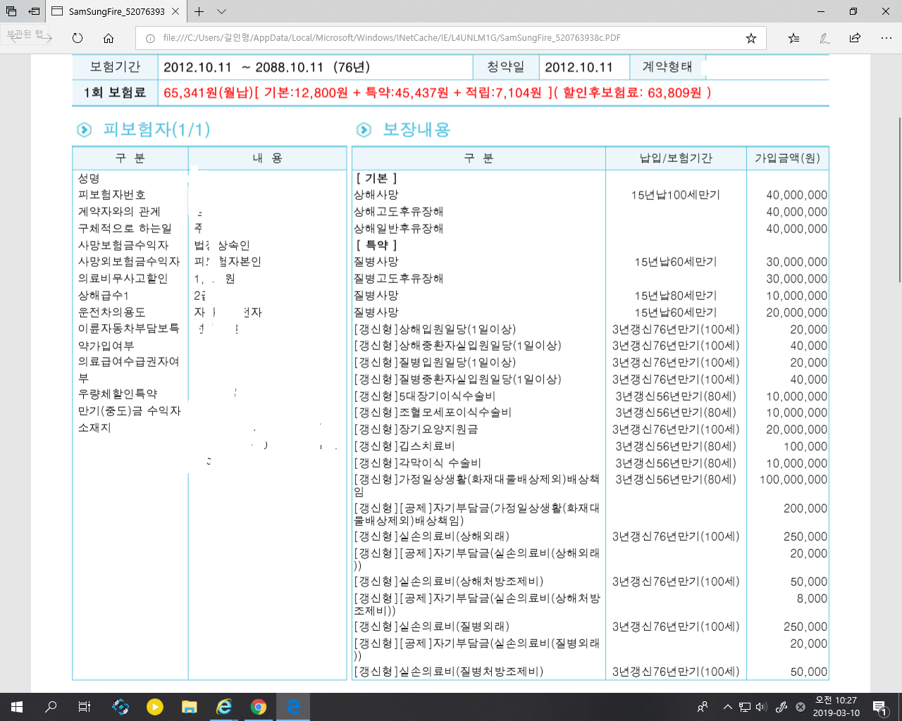
Task: Select 15년납100세만기 period cell
Action: pos(675,195)
